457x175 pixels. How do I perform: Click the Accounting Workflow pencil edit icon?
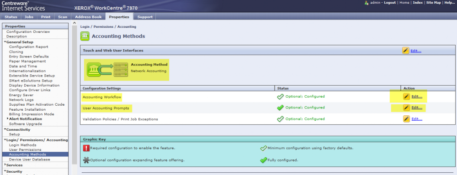point(406,97)
